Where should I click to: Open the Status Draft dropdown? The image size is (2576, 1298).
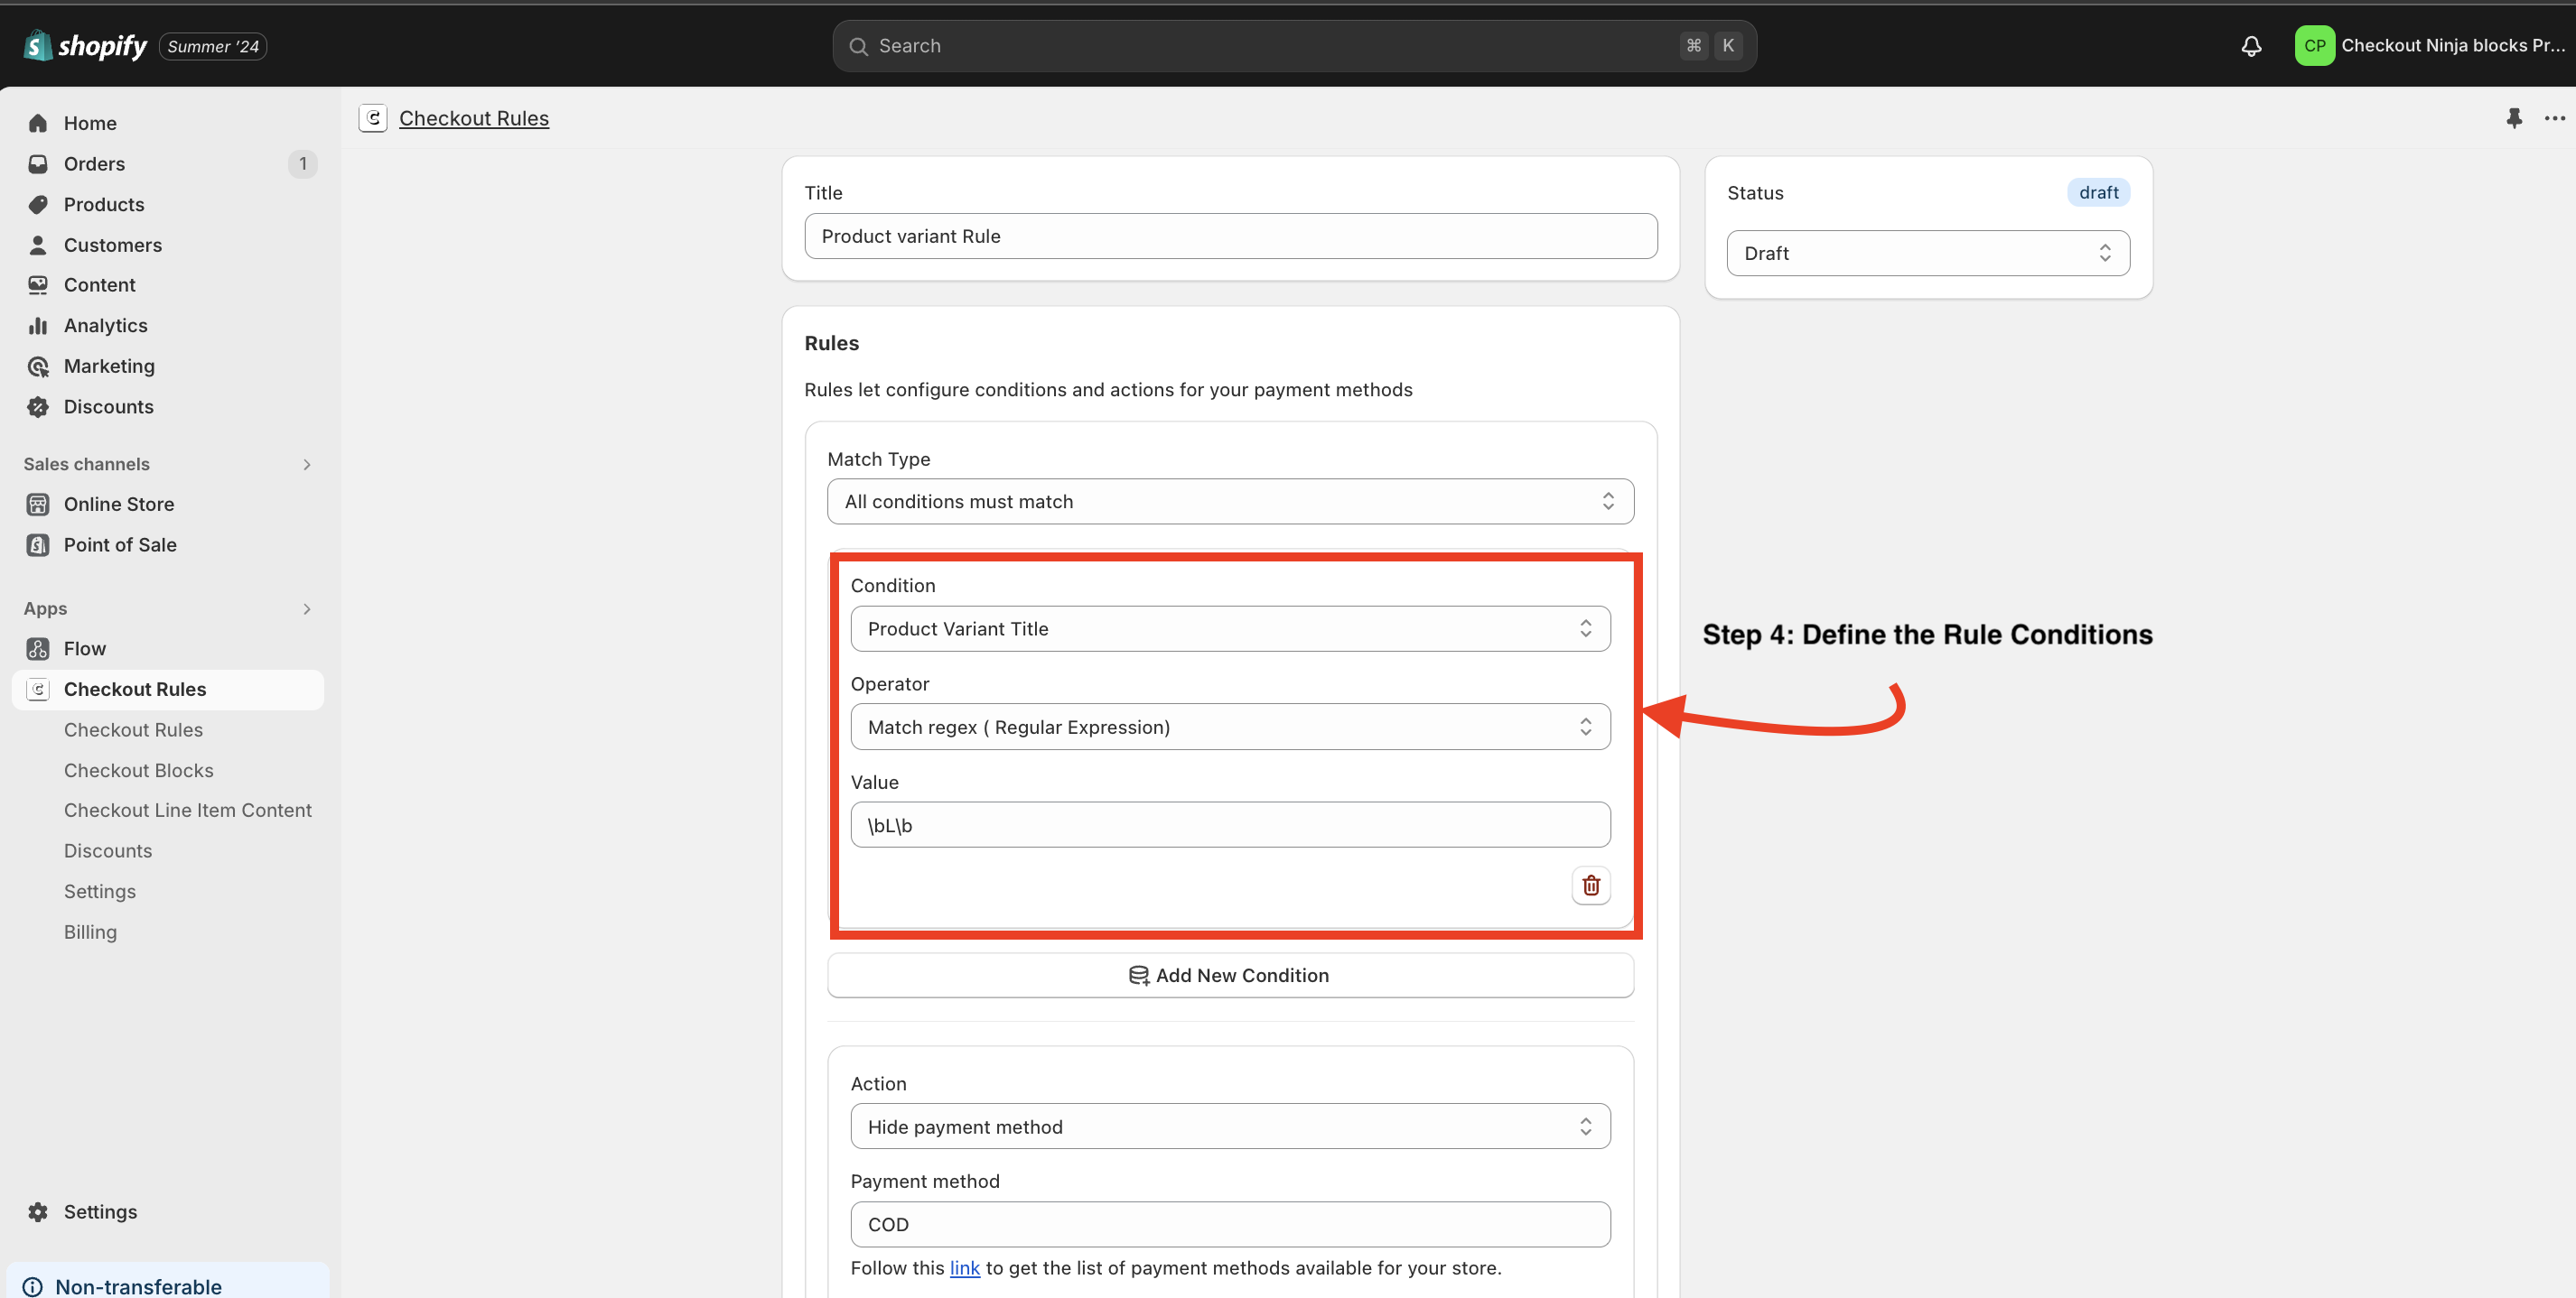[1928, 253]
